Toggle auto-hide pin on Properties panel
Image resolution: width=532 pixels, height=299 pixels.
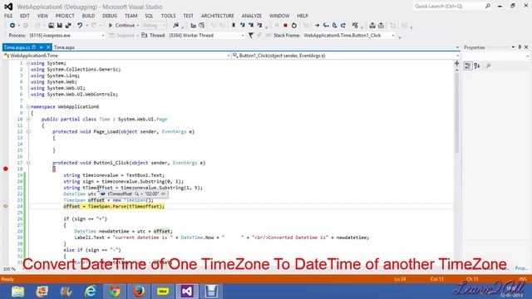(520, 47)
